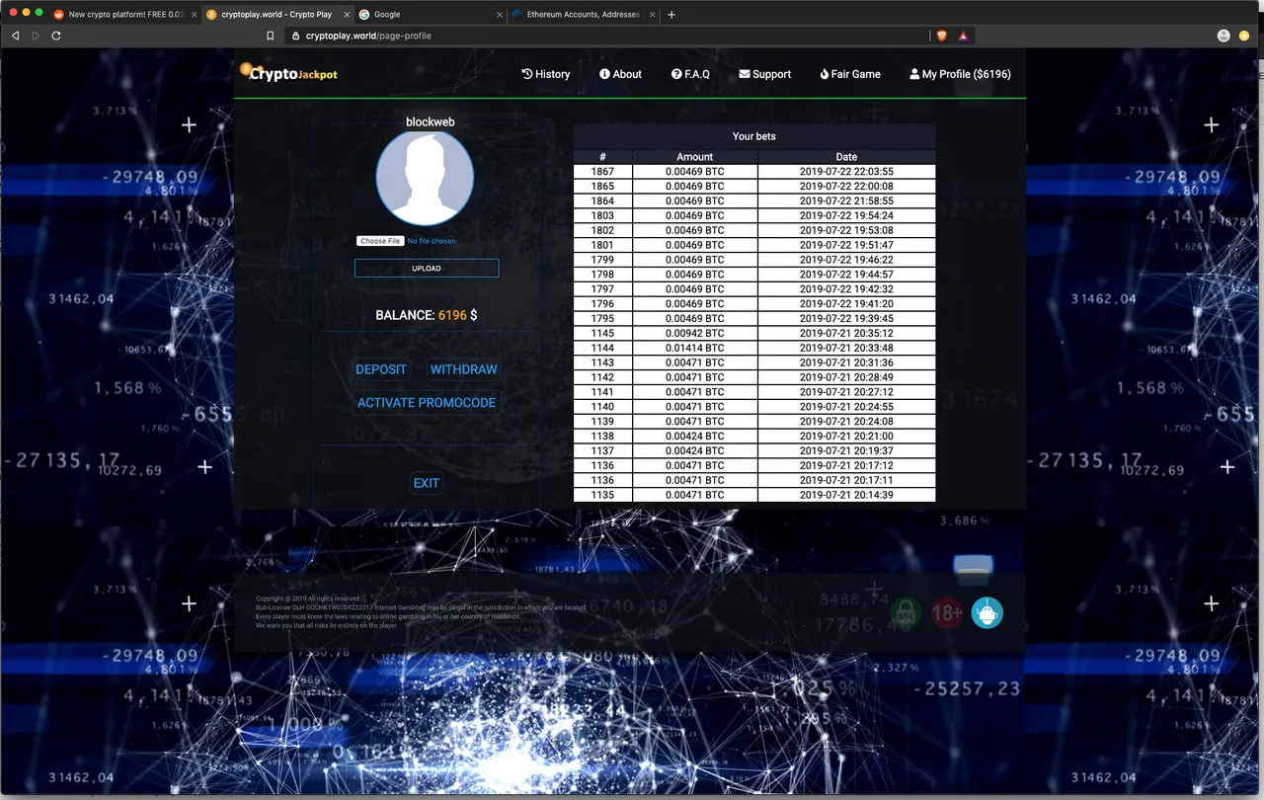Select bet number 1796
The height and width of the screenshot is (800, 1264).
pyautogui.click(x=602, y=304)
